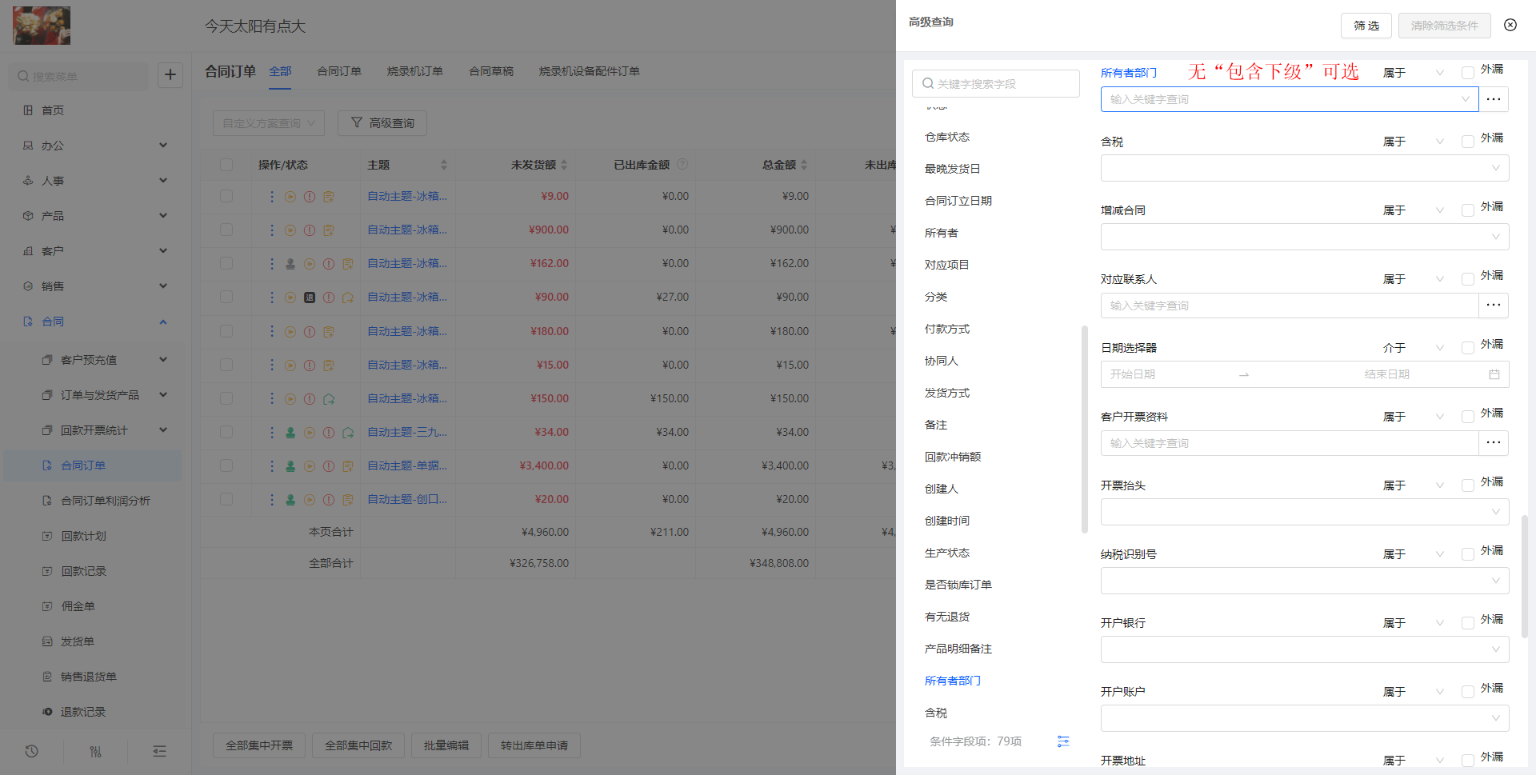Open the 对应联系人 picker ellipsis button

tap(1493, 306)
